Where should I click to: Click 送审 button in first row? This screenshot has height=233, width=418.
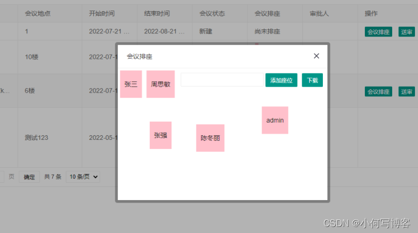(406, 32)
